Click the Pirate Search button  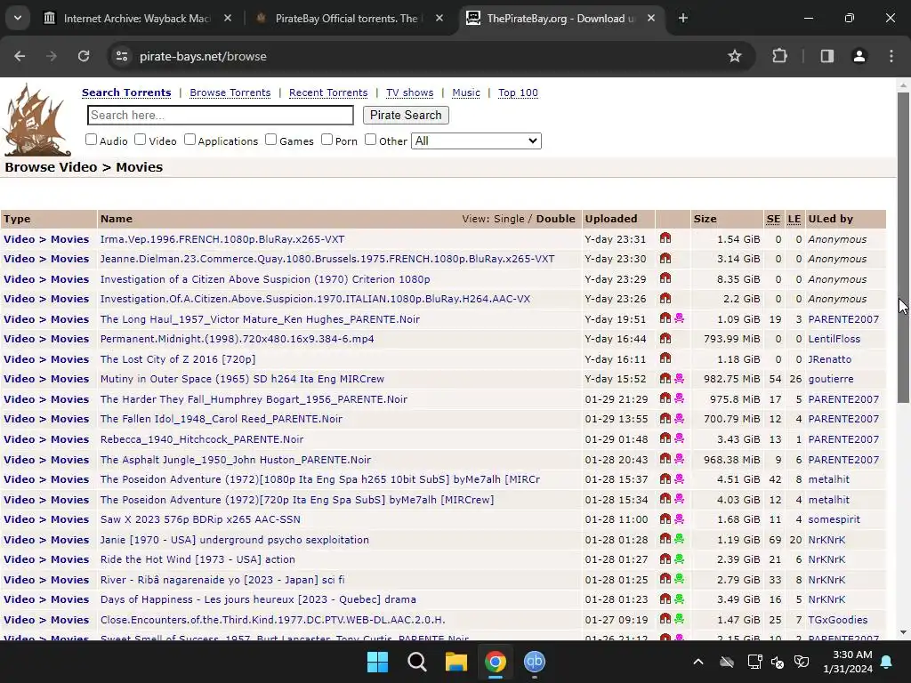point(406,115)
